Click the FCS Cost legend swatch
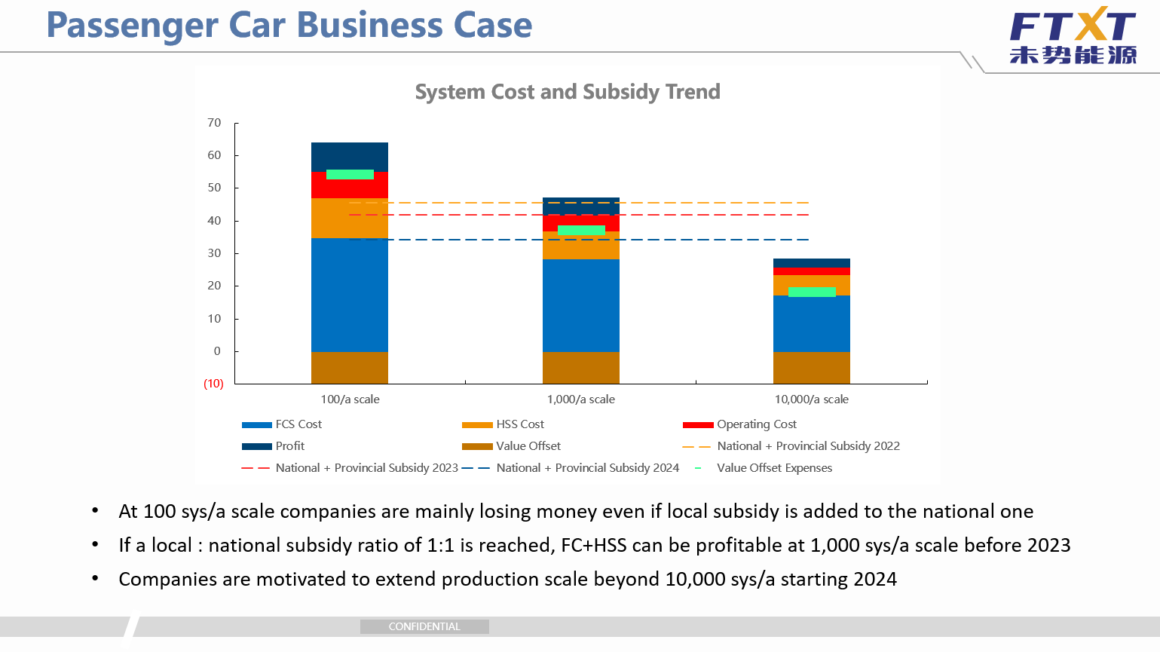 click(x=256, y=425)
